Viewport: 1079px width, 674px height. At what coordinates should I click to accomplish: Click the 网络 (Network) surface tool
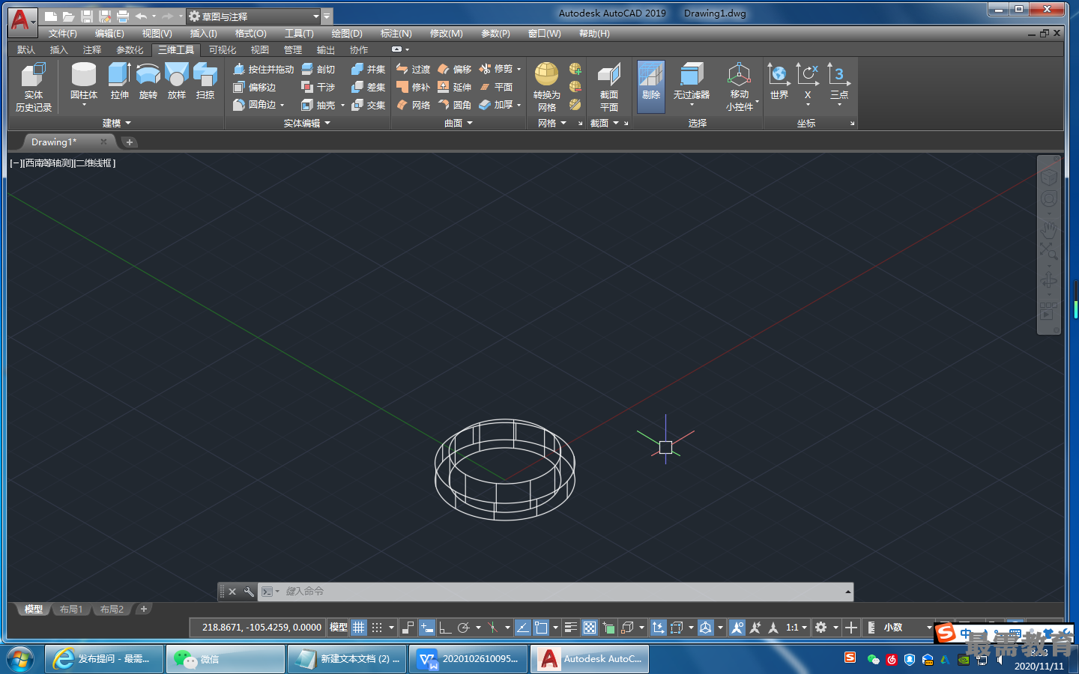[413, 105]
